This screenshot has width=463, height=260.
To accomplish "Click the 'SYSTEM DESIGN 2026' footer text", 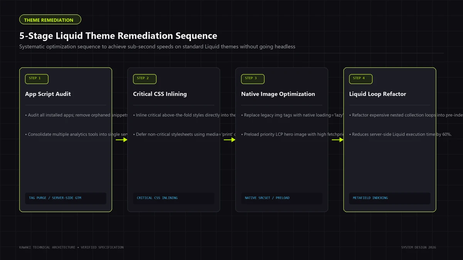I will [x=419, y=247].
